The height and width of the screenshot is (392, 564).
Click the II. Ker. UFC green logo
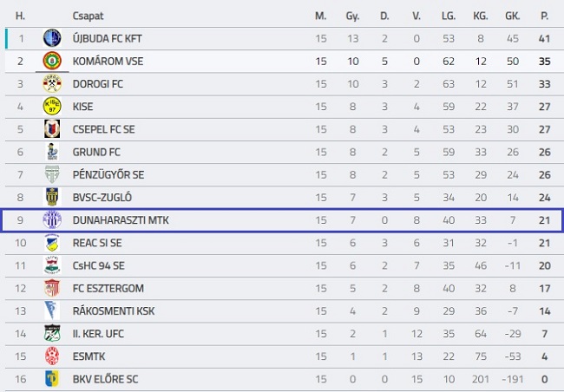(52, 333)
